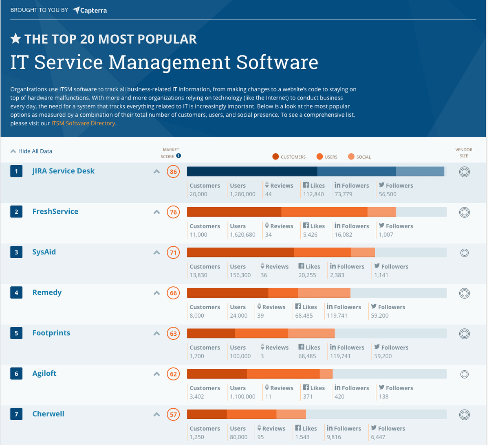Open ITSM Software Directory link
The width and height of the screenshot is (489, 445).
coord(83,123)
